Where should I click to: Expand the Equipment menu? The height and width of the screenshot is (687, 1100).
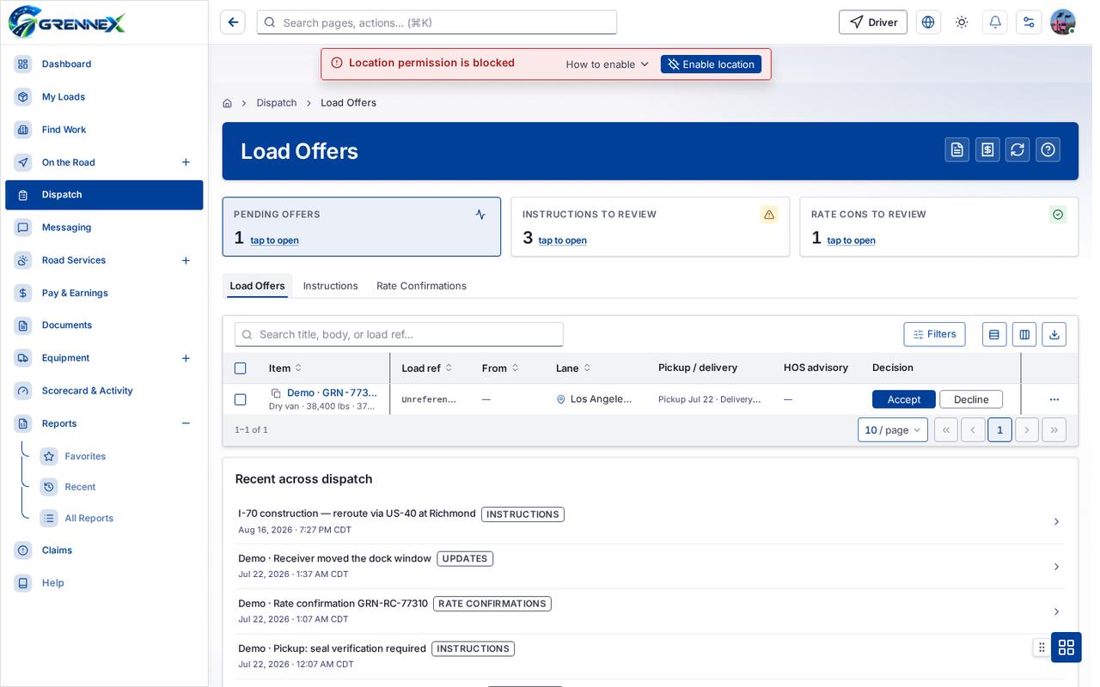[186, 358]
